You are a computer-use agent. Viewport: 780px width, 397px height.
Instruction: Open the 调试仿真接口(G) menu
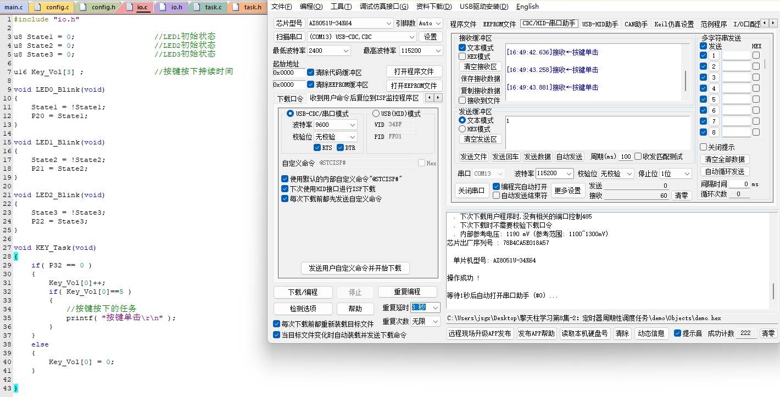[384, 7]
